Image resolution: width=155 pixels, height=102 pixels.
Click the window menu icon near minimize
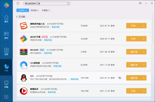(140, 3)
